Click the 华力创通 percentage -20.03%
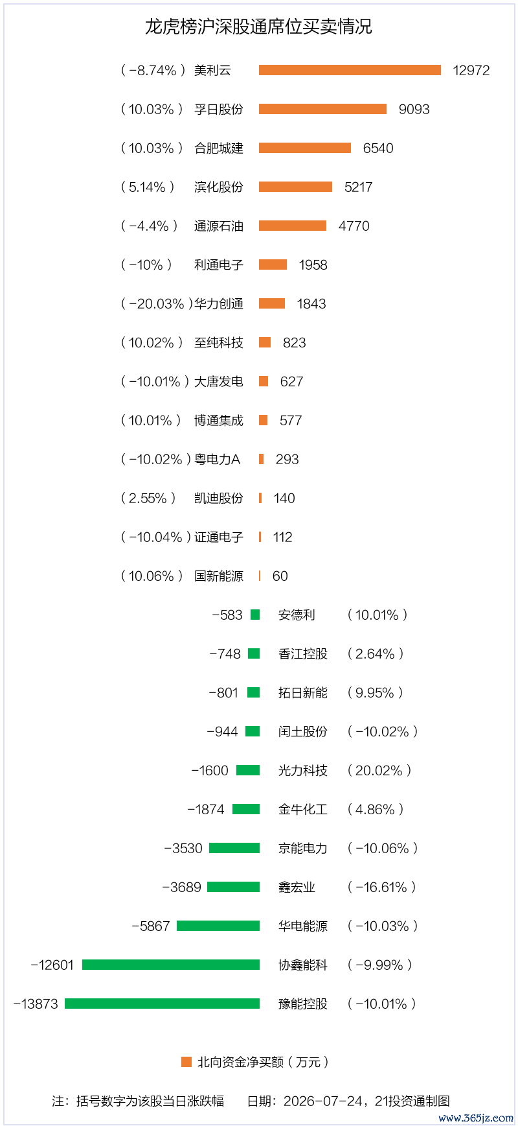Screen dimensions: 518x1128 tap(157, 303)
